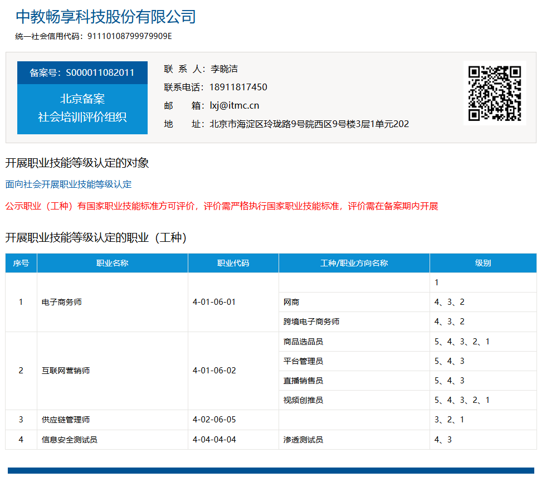
Task: Click the 直播销售员 direction cell
Action: [x=303, y=381]
